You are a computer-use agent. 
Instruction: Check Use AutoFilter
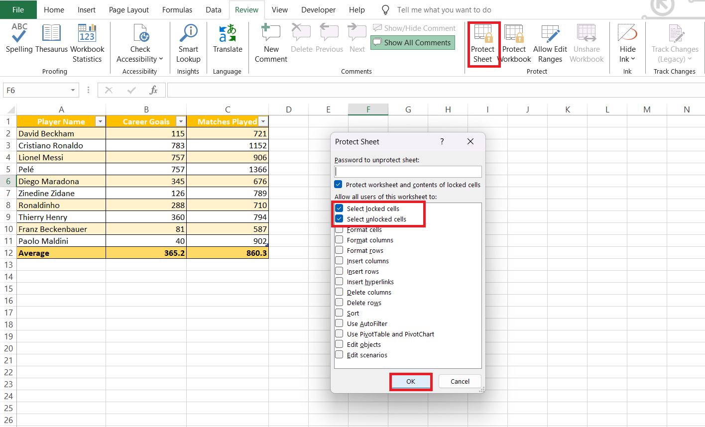point(339,323)
